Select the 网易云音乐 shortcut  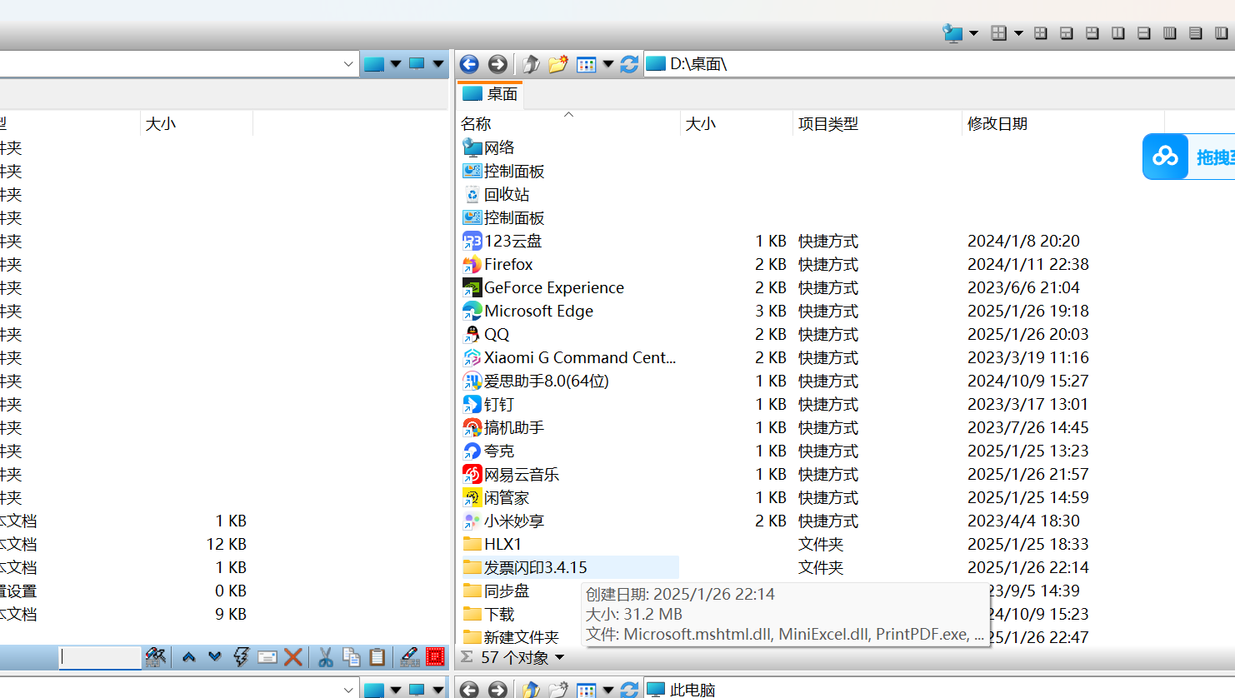511,474
